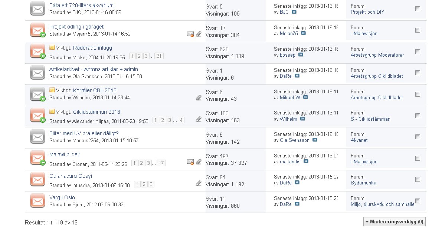Check the box for Varg i Oslo thread
The height and width of the screenshot is (230, 432).
click(x=418, y=201)
